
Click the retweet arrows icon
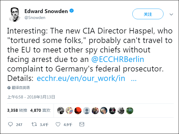(34, 125)
